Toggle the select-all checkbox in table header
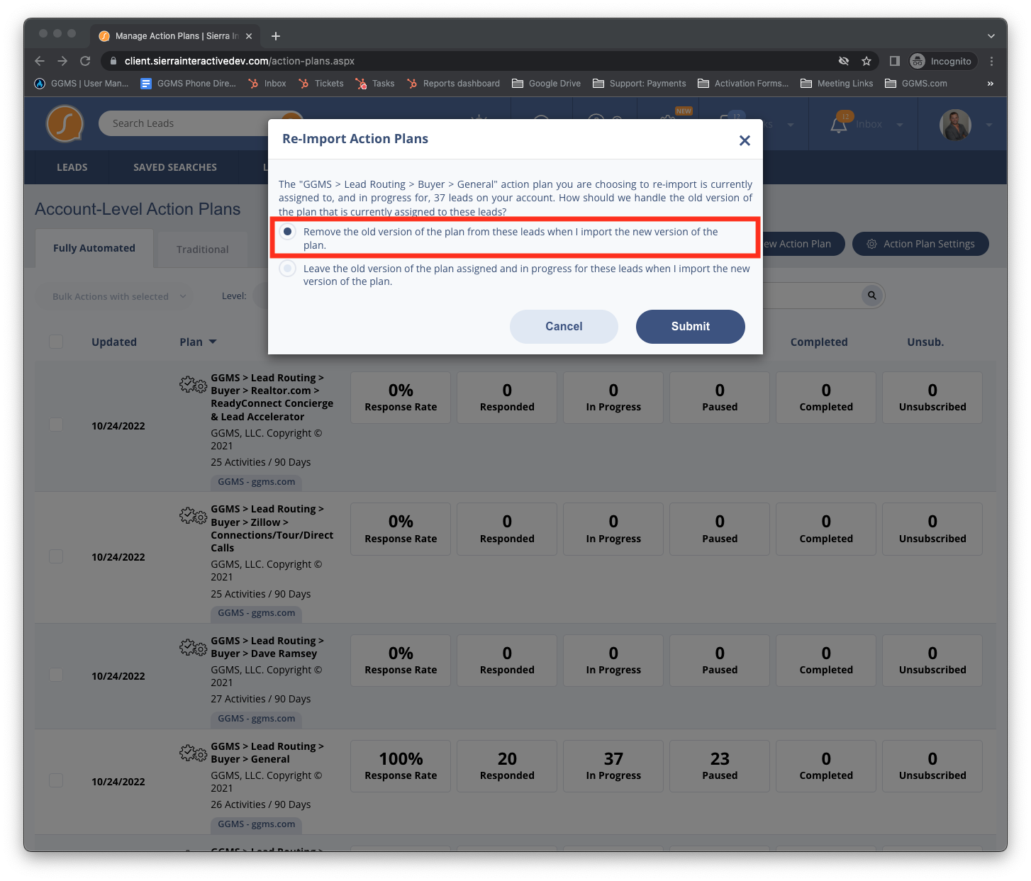 (56, 342)
